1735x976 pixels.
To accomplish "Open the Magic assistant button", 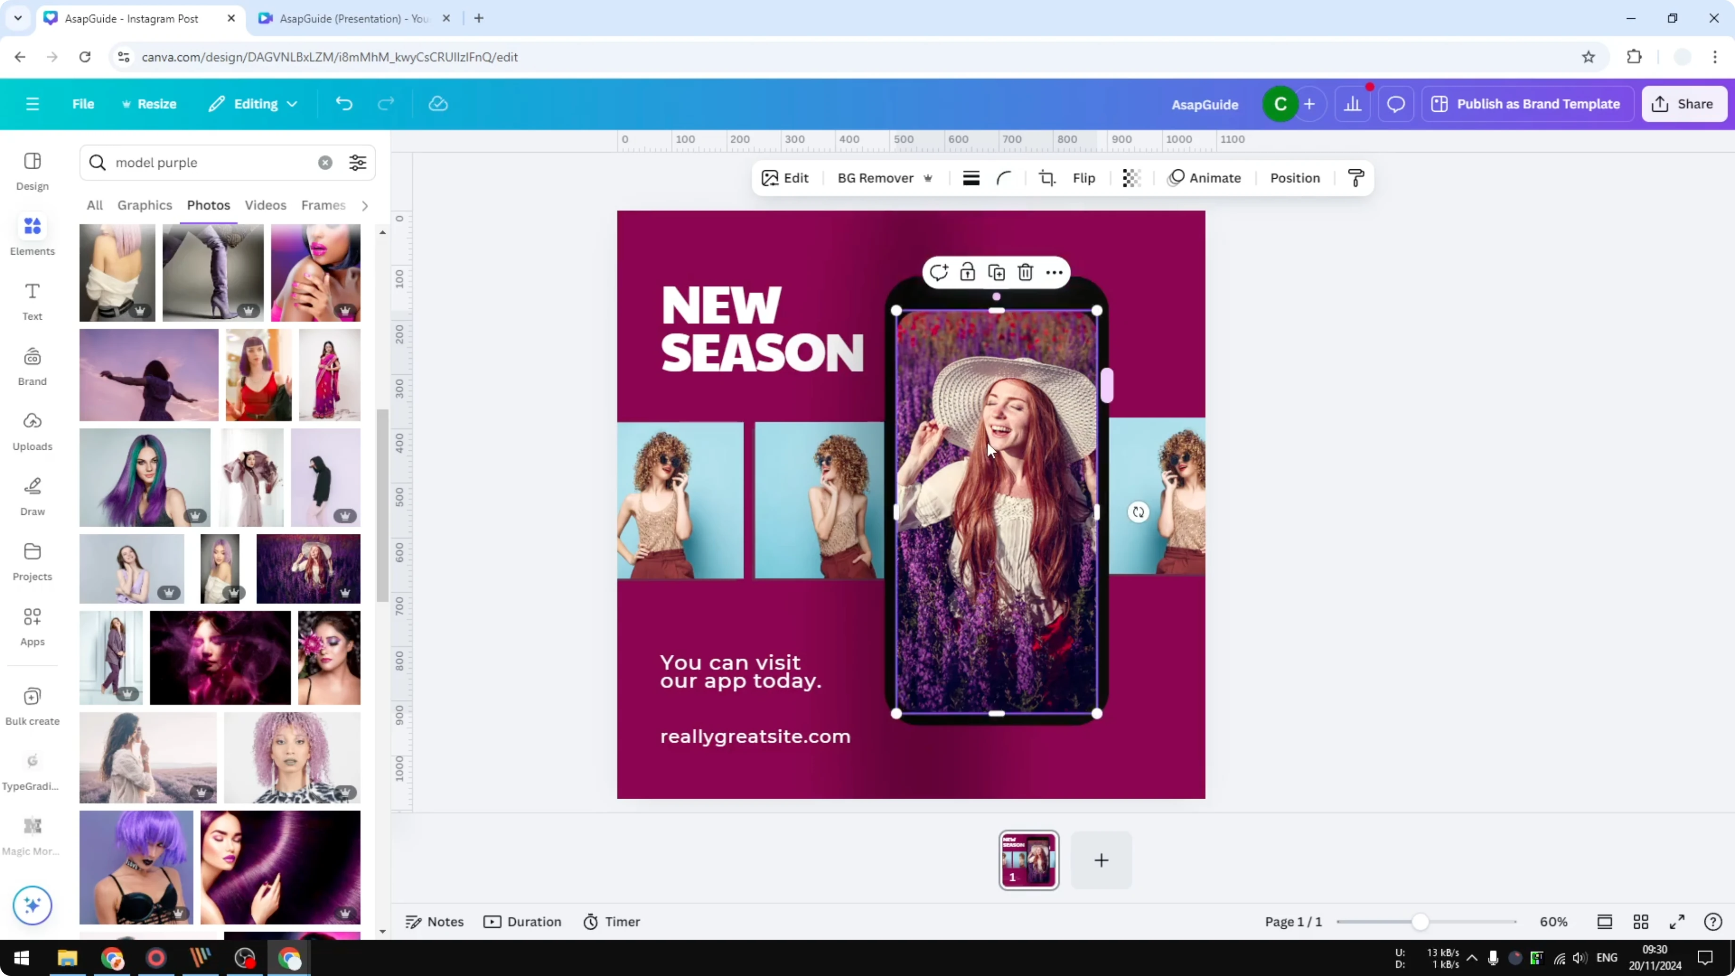I will pos(32,905).
